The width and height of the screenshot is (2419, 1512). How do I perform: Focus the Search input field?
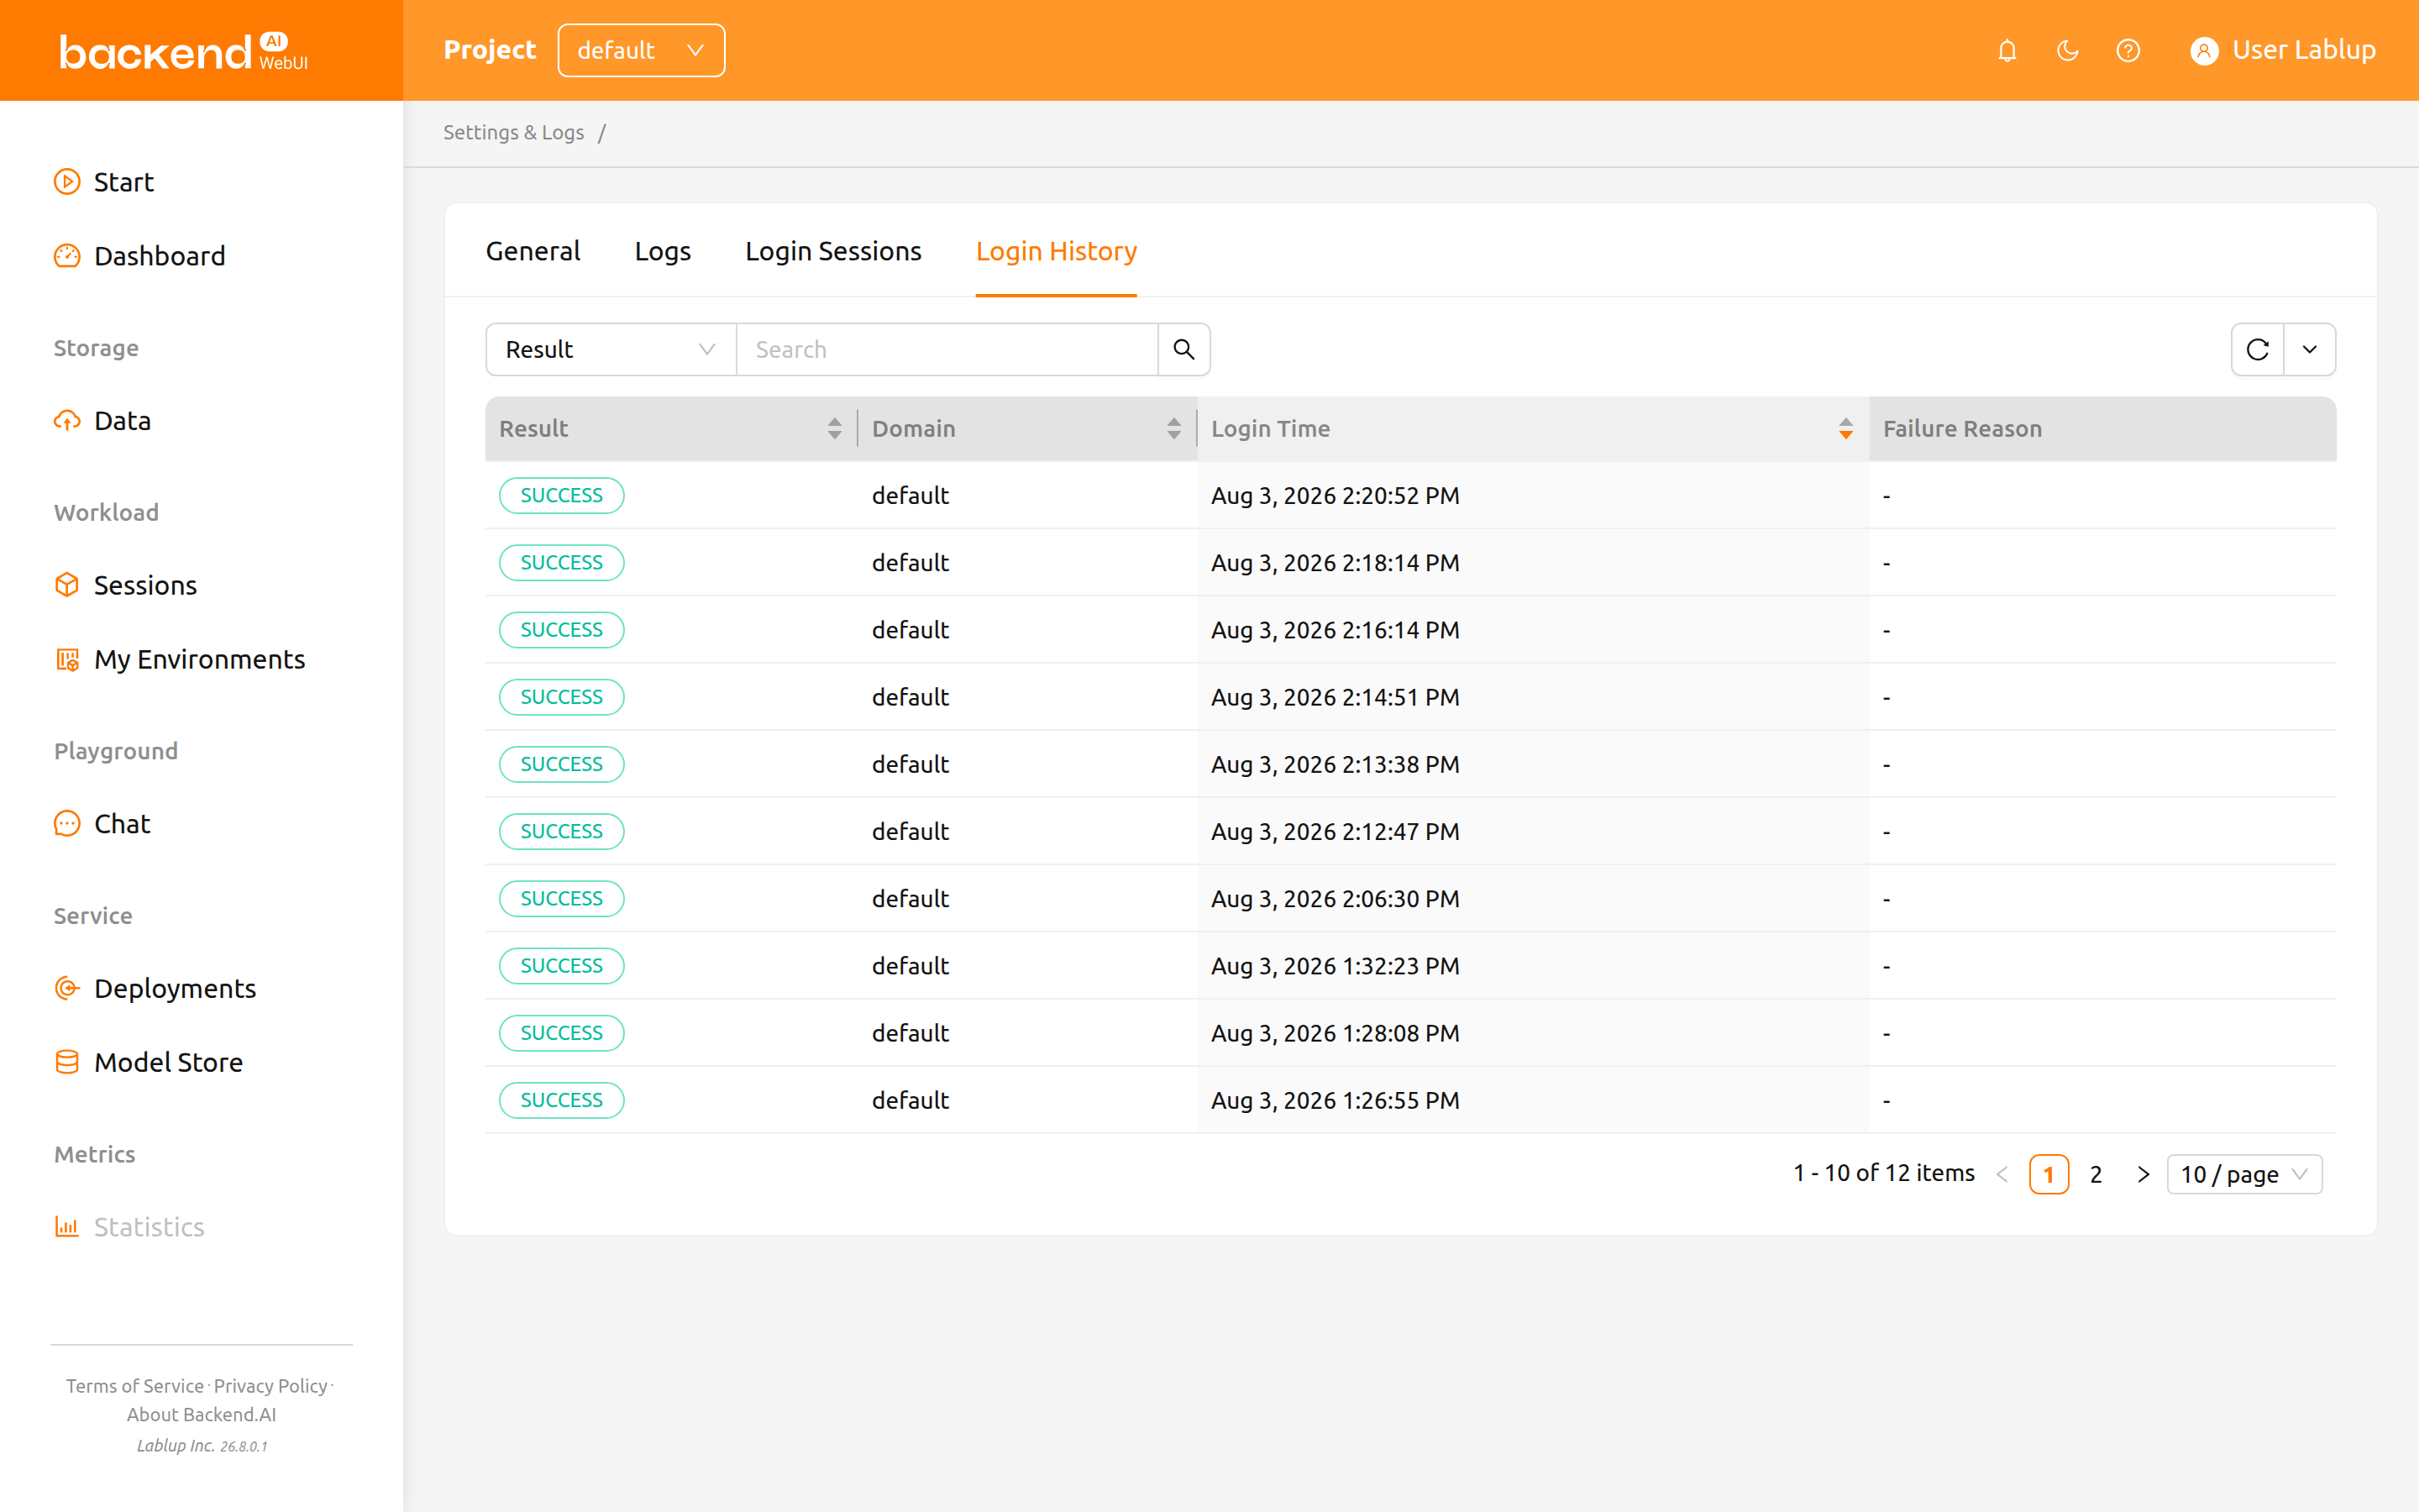(947, 349)
